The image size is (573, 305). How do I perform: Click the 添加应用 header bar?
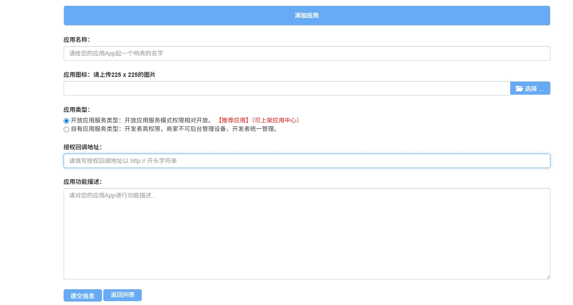coord(307,16)
